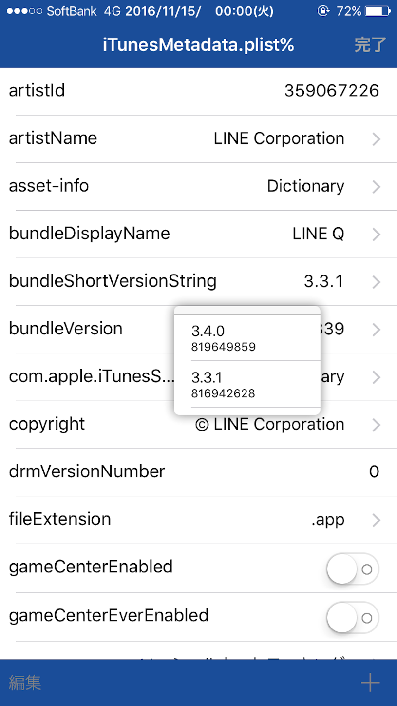Image resolution: width=397 pixels, height=706 pixels.
Task: Tap the rotation lock status icon
Action: [323, 11]
